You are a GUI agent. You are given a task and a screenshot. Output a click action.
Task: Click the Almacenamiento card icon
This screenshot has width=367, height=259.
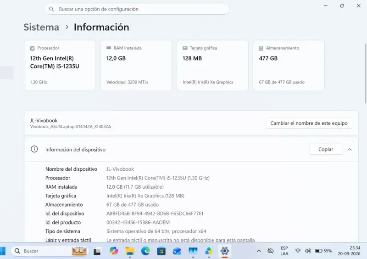click(261, 48)
